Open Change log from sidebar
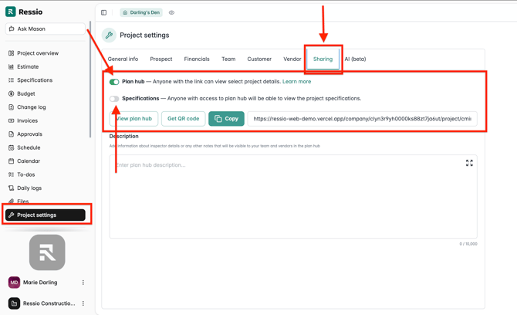This screenshot has width=517, height=315. [31, 107]
